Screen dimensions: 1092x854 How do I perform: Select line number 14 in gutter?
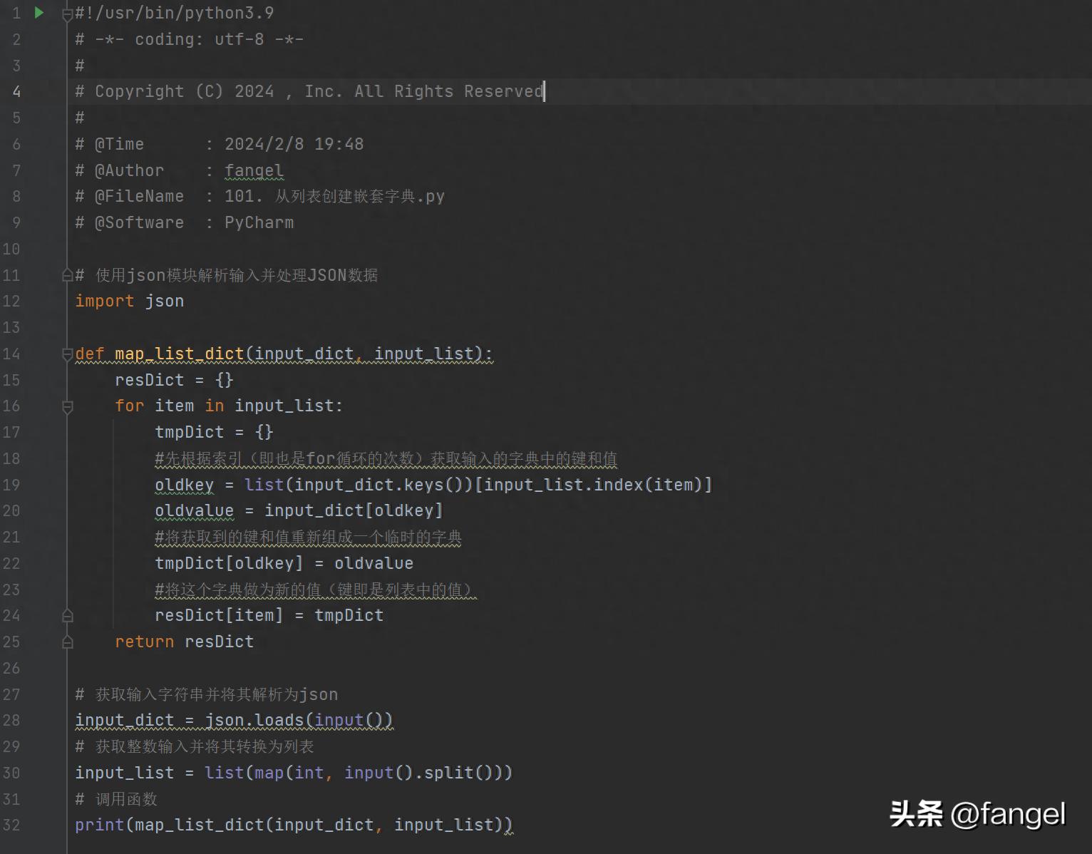click(11, 354)
